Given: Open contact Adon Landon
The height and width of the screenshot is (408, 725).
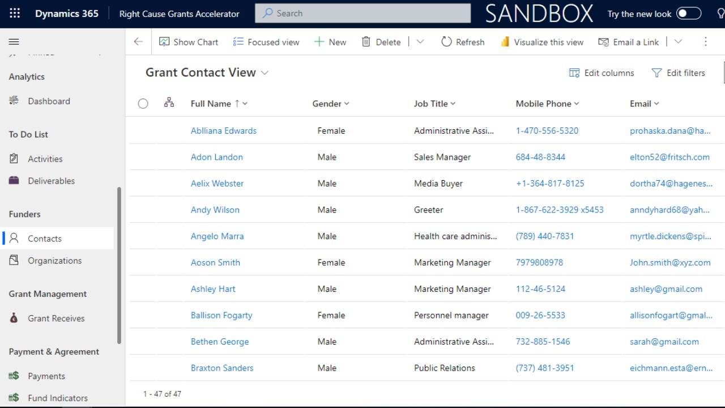Looking at the screenshot, I should click(x=217, y=157).
